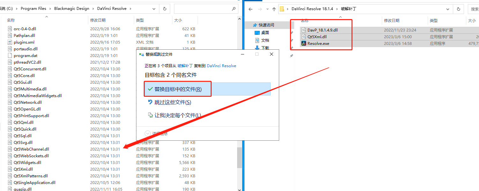Go back in right Explorer window
Image resolution: width=479 pixels, height=191 pixels.
[x=250, y=9]
